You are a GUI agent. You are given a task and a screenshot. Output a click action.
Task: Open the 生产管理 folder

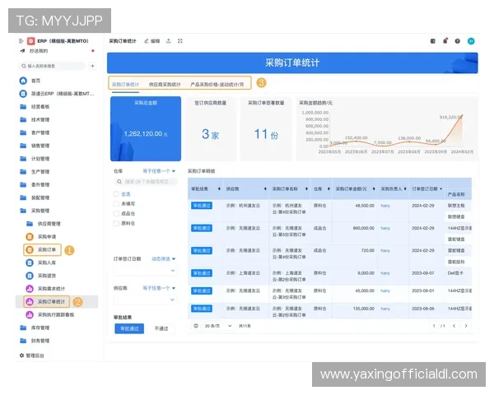coord(35,172)
